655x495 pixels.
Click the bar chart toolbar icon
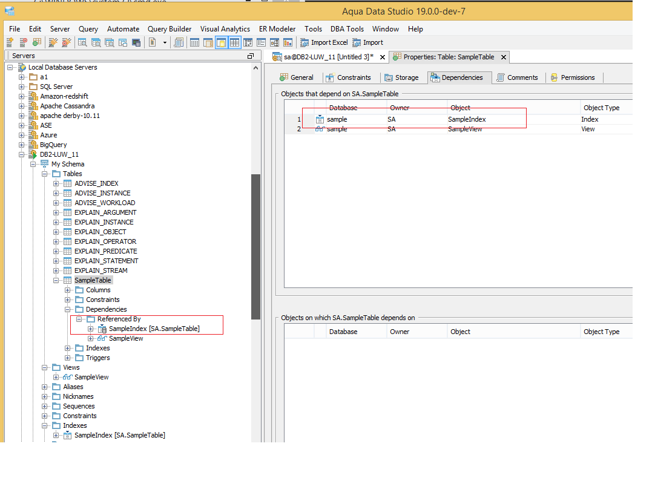(x=288, y=42)
